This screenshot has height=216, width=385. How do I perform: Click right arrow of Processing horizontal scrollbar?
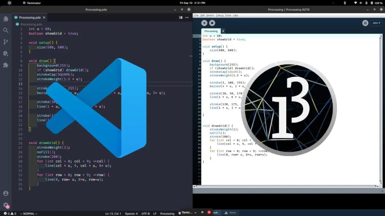(x=378, y=186)
